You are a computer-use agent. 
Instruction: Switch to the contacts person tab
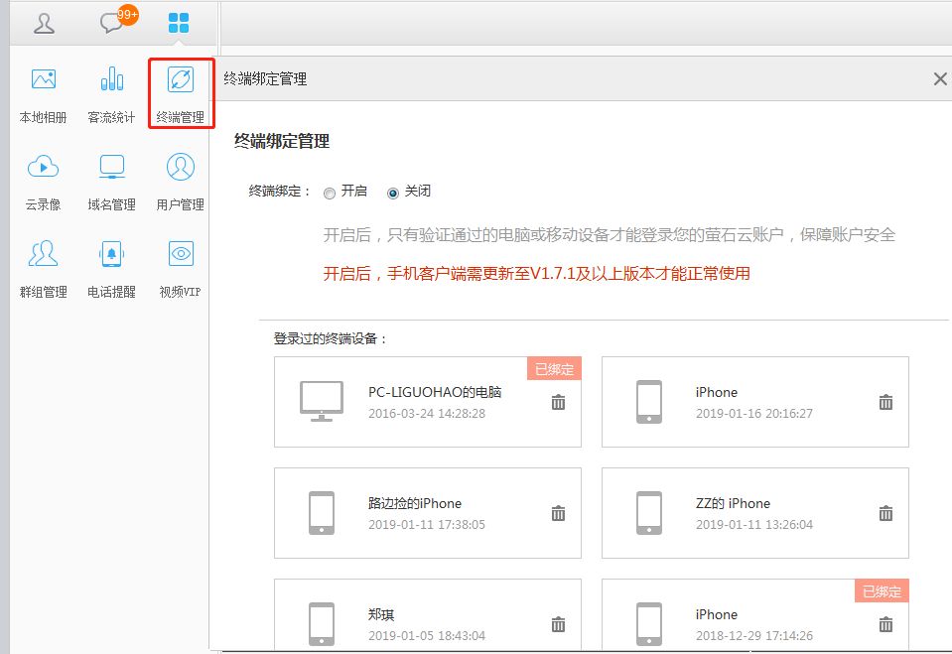(44, 24)
